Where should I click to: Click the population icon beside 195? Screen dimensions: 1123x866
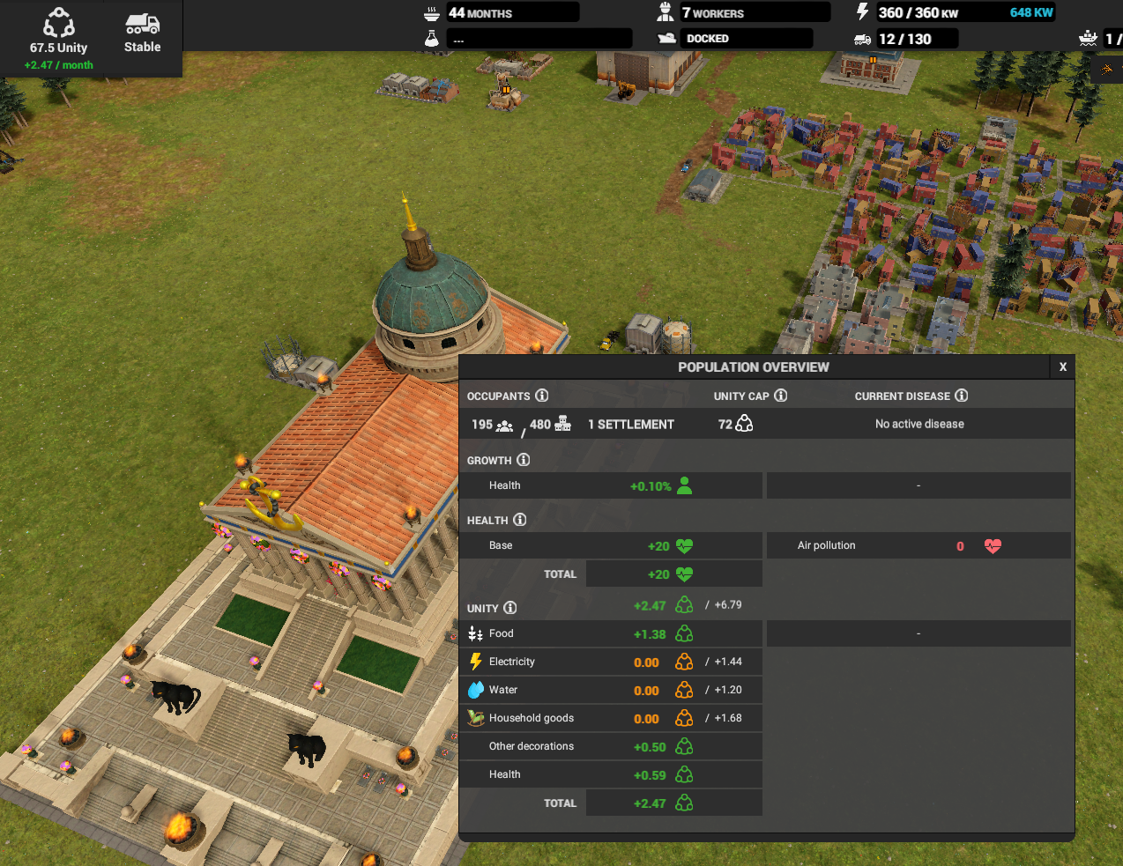click(504, 426)
